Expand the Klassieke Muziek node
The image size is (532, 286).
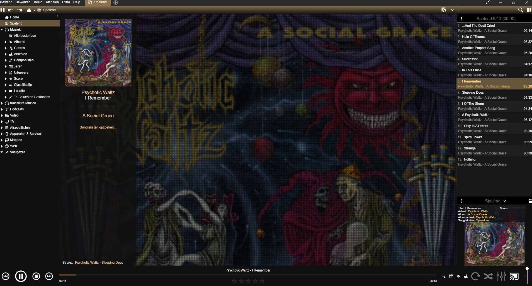[x=2, y=103]
